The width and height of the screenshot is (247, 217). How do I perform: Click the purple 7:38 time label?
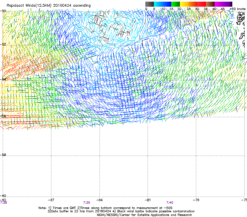pyautogui.click(x=3, y=203)
